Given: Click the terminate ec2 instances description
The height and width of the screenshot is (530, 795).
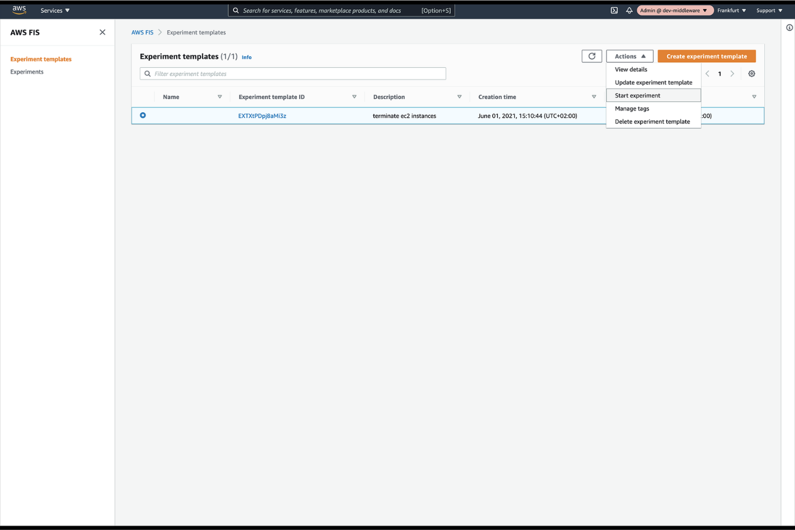Looking at the screenshot, I should (x=404, y=115).
